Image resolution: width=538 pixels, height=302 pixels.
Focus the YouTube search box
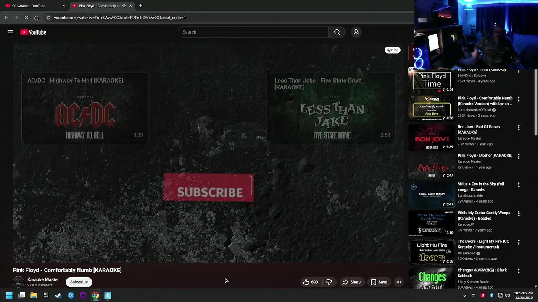(253, 32)
